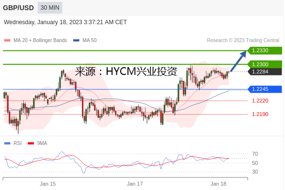Image resolution: width=285 pixels, height=190 pixels.
Task: Click the 1.2330 green resistance label
Action: [x=265, y=50]
